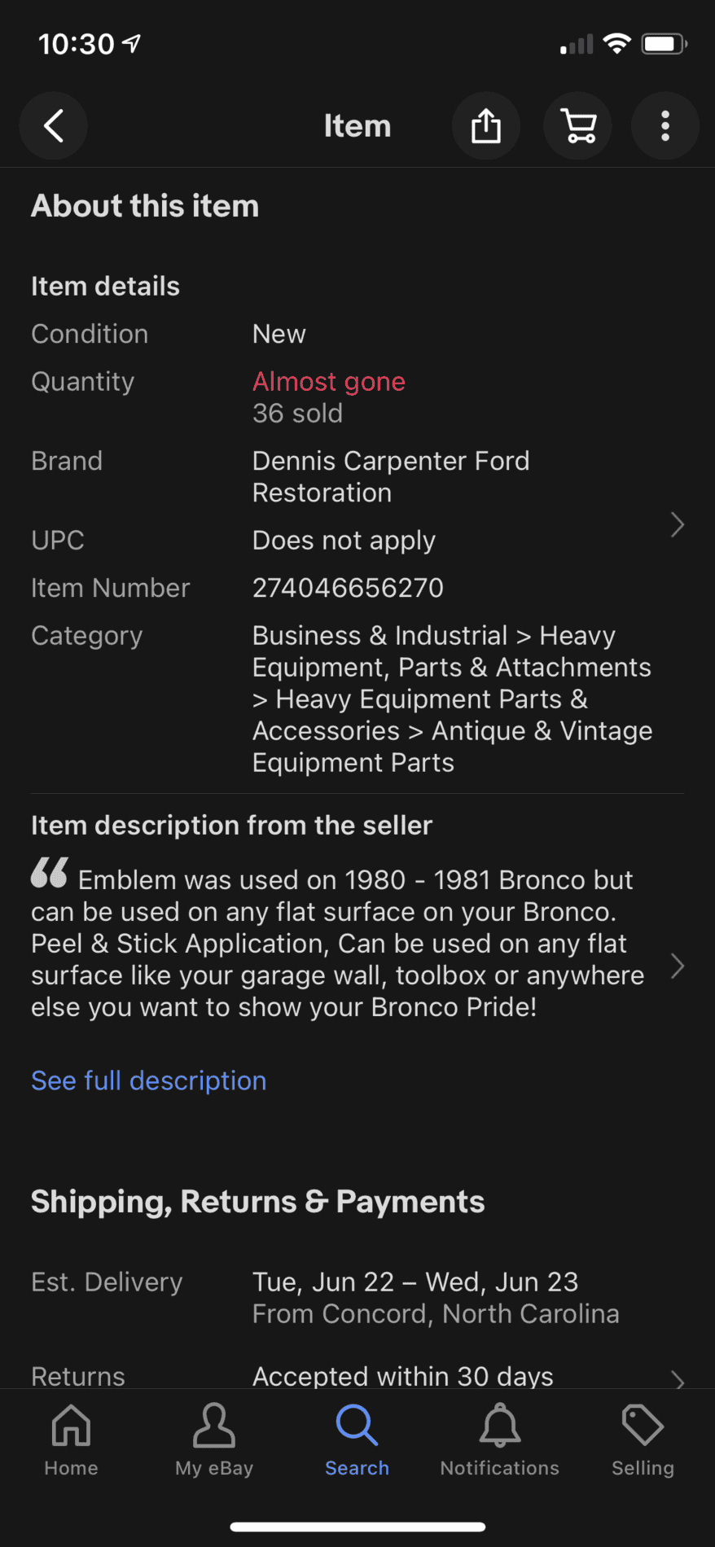
Task: Tap the Search magnifier icon
Action: pos(357,1426)
